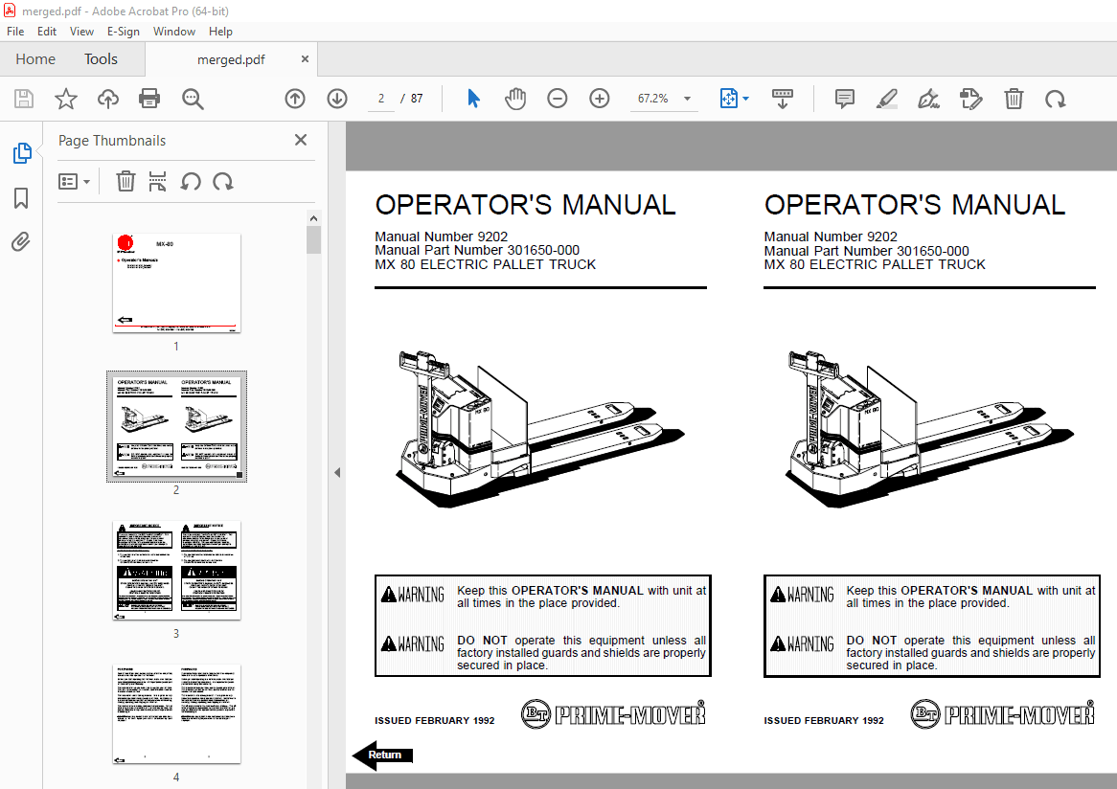Open the E-Sign menu

tap(124, 31)
